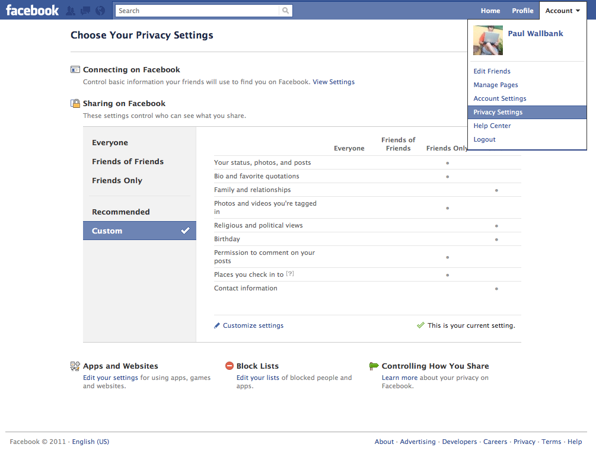Click the pencil icon beside Customize settings
Screen dimensions: 596x457
point(217,325)
